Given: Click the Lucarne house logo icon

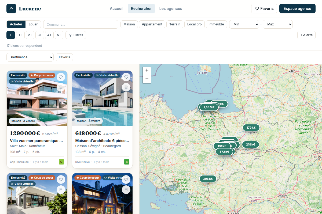Looking at the screenshot, I should pyautogui.click(x=11, y=9).
